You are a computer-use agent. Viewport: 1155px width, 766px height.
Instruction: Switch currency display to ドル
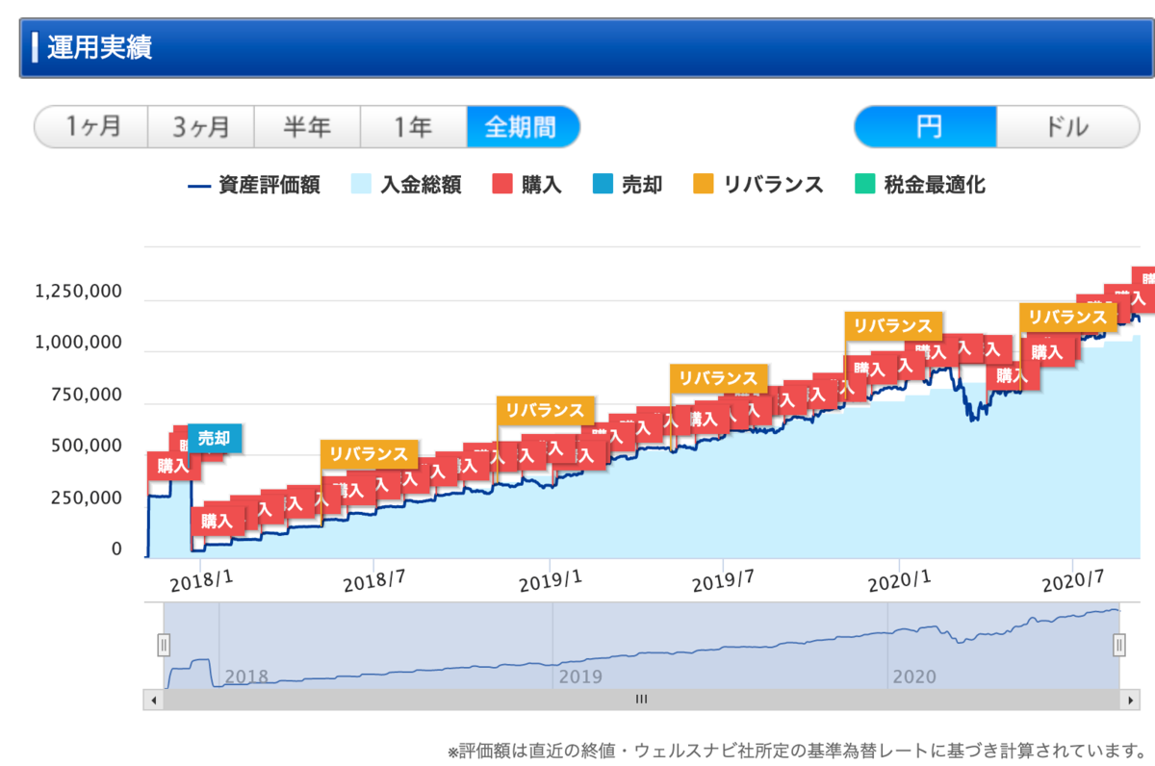click(x=1067, y=127)
